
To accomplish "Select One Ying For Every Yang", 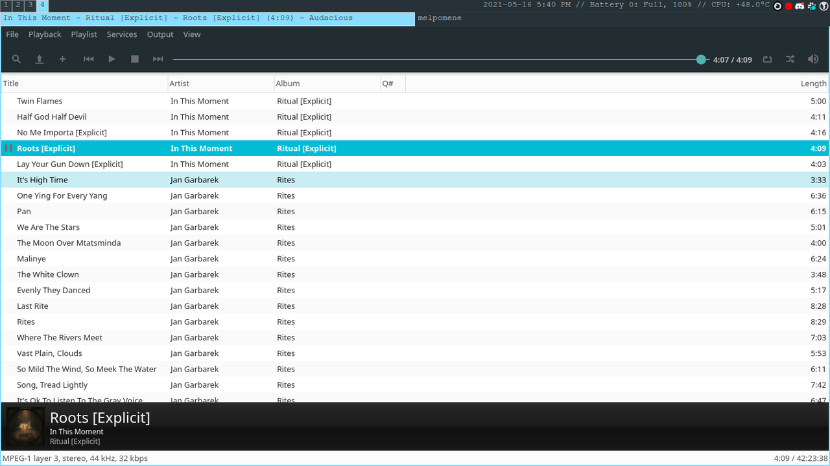I will pos(415,195).
